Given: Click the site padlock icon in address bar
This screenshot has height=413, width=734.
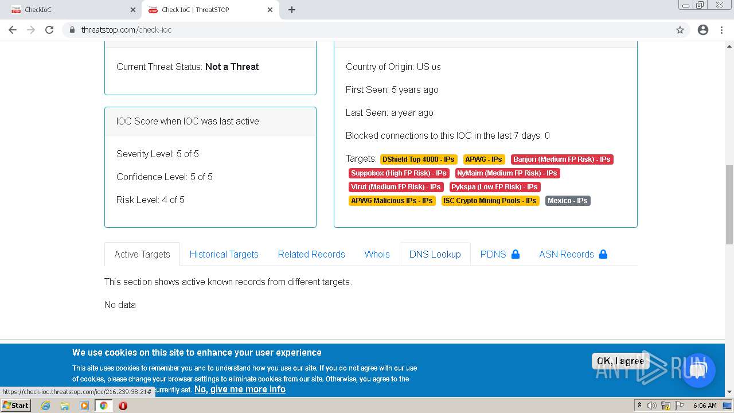Looking at the screenshot, I should click(x=72, y=30).
